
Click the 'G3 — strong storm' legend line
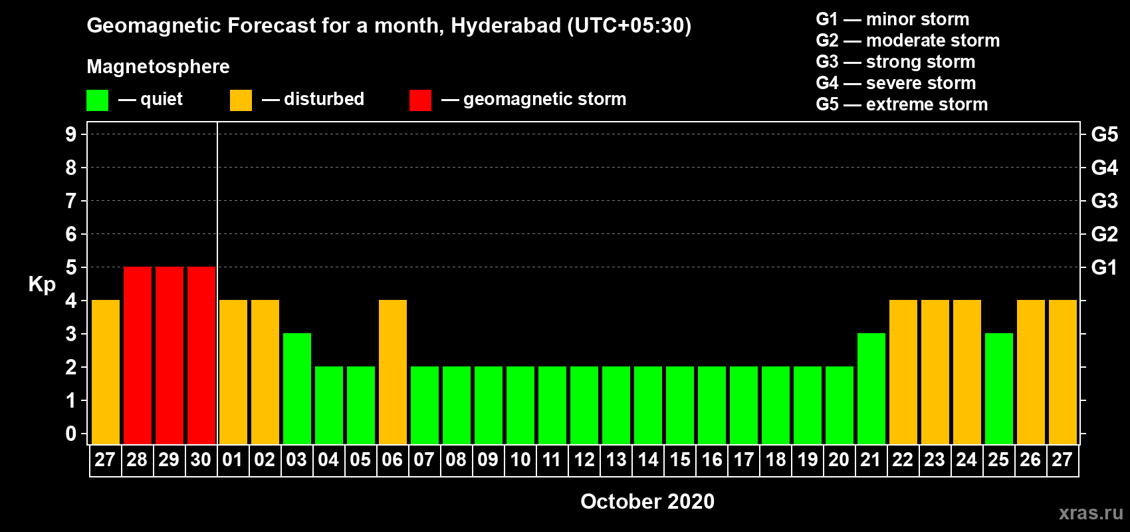pos(895,62)
